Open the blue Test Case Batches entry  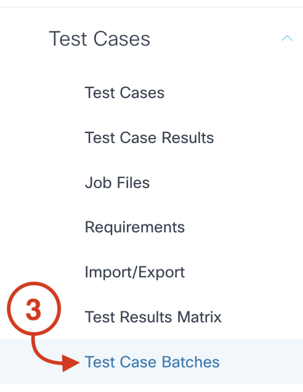pyautogui.click(x=152, y=362)
